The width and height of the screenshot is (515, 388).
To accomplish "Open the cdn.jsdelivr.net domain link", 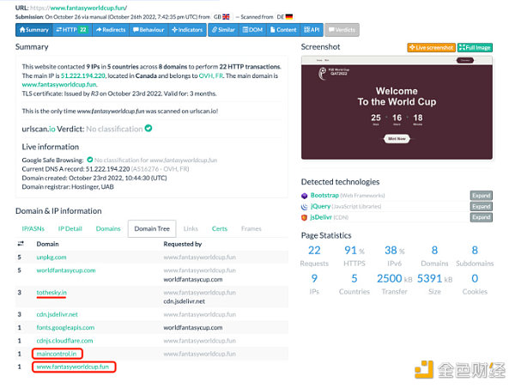I will [58, 314].
